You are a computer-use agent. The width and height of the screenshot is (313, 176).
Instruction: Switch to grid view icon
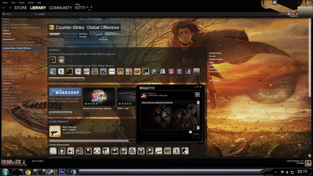(x=297, y=14)
